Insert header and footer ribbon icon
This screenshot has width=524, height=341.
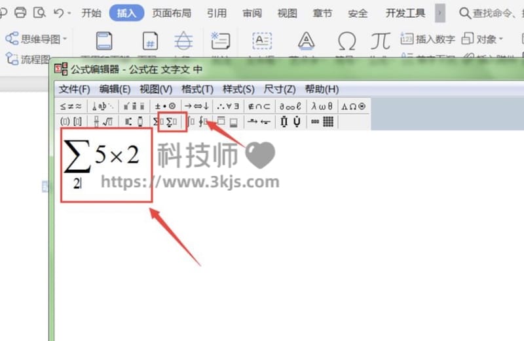coord(104,41)
